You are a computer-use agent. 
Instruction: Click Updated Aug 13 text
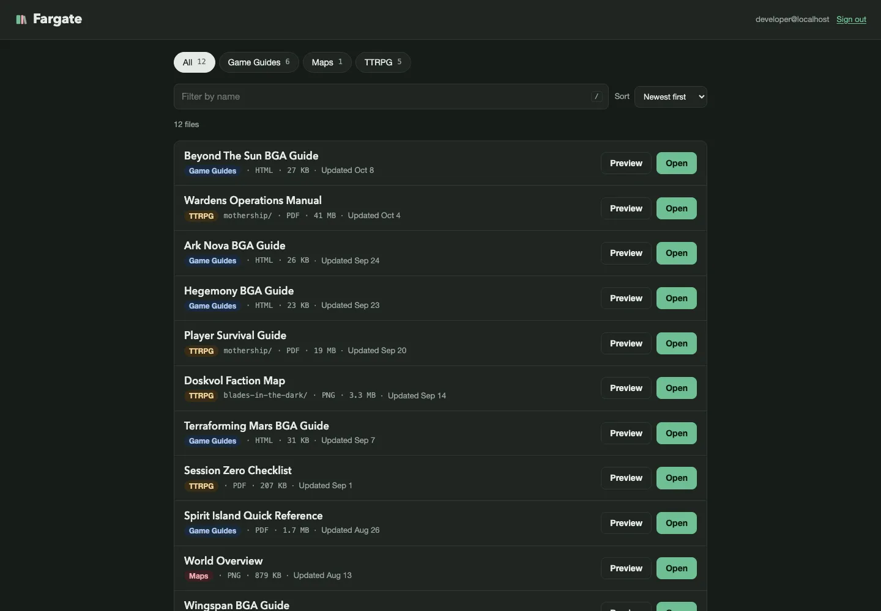322,575
